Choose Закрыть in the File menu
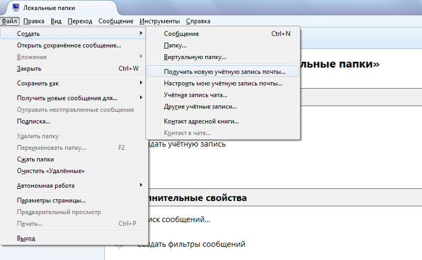This screenshot has height=260, width=422. (x=73, y=68)
